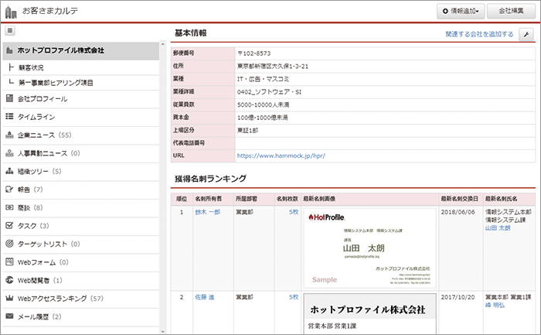Click the 組織ツリー hierarchy icon
The height and width of the screenshot is (335, 541).
point(9,171)
